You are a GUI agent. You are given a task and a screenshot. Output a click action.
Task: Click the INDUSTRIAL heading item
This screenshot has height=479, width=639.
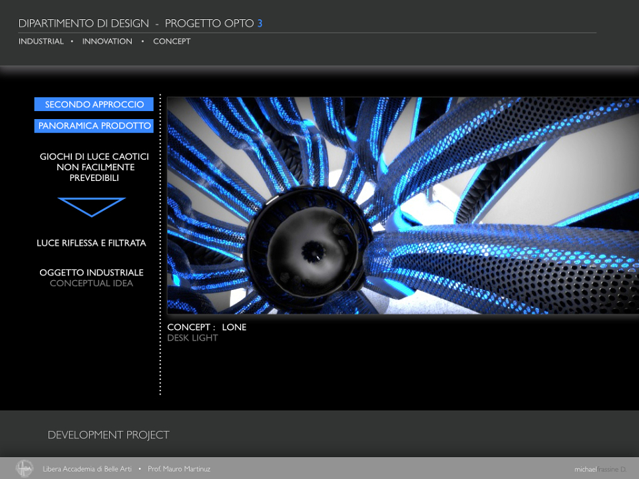point(41,41)
